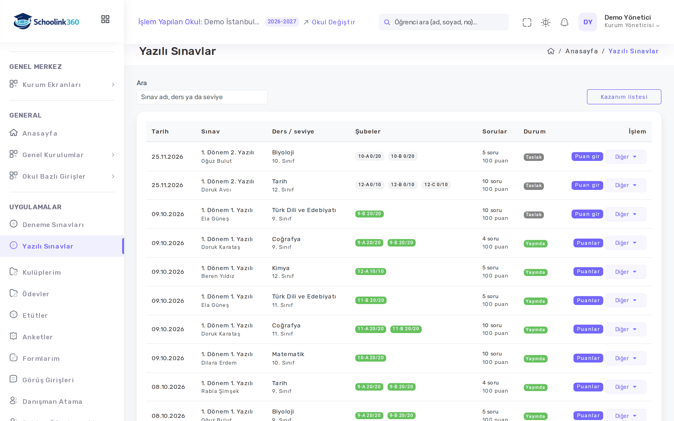The height and width of the screenshot is (421, 674).
Task: Click Puan gir for Türk Dili 9. Sınıf
Action: 587,214
